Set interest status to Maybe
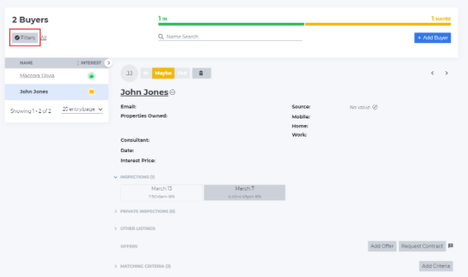This screenshot has height=277, width=468. point(163,73)
